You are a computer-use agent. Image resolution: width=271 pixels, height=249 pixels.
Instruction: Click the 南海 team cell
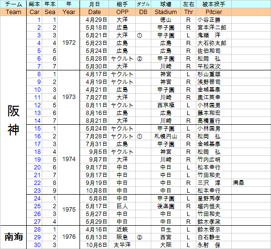point(13,237)
